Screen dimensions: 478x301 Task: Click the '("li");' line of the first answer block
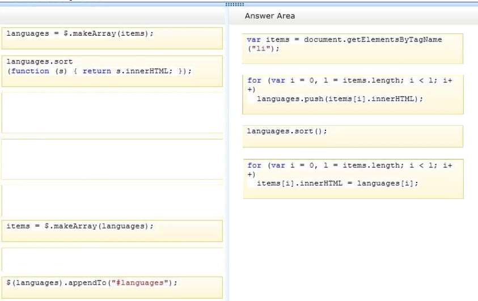pos(264,49)
